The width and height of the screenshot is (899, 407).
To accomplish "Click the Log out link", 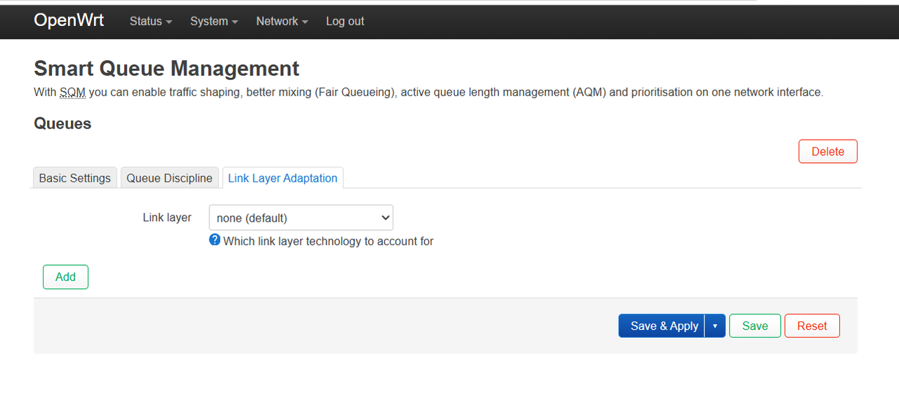I will click(x=345, y=21).
